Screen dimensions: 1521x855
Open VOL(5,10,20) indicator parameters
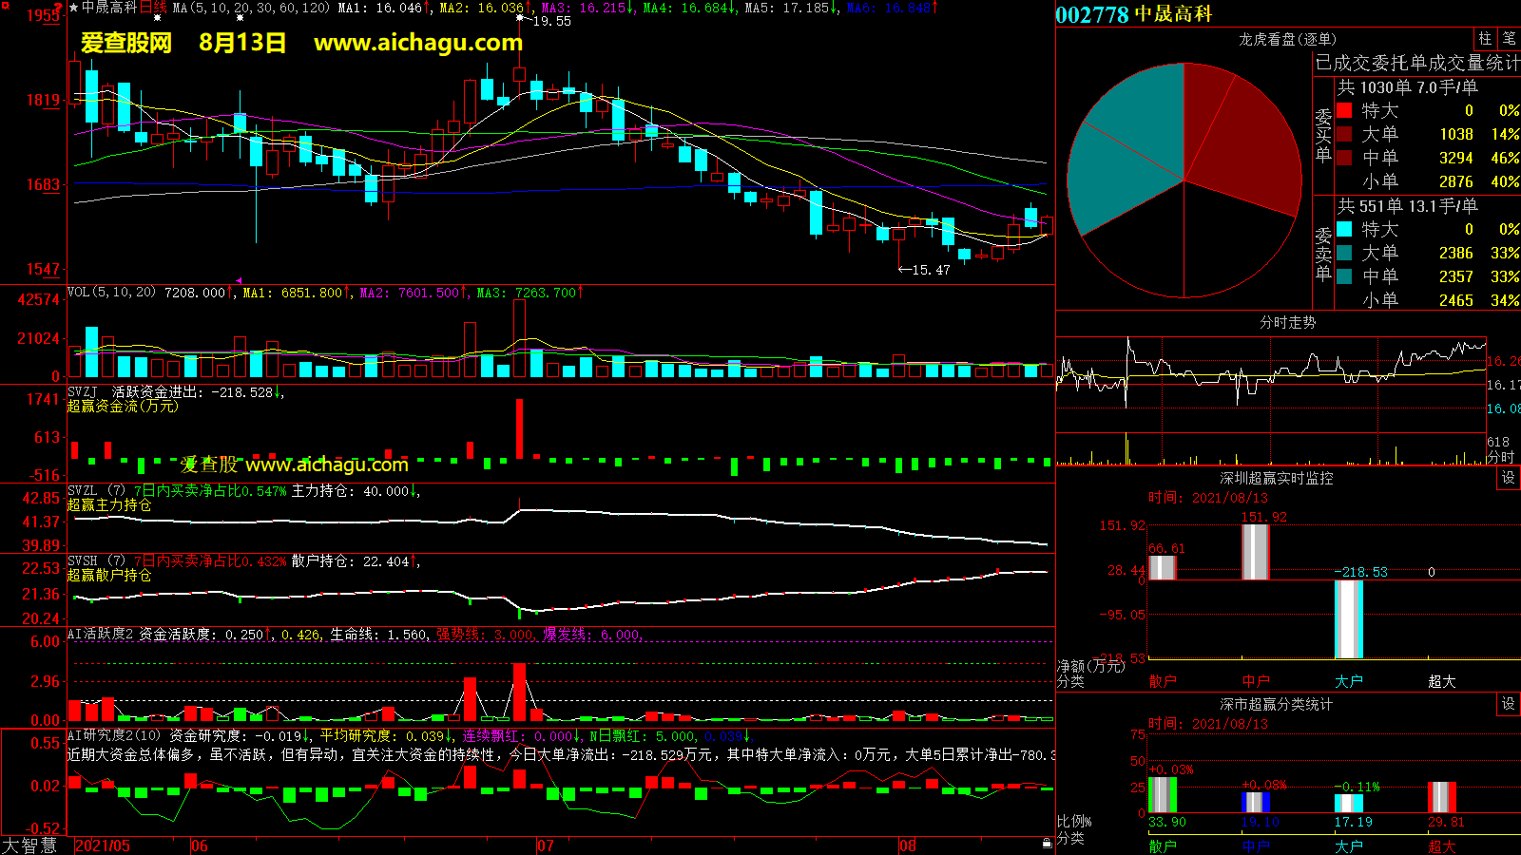[111, 293]
